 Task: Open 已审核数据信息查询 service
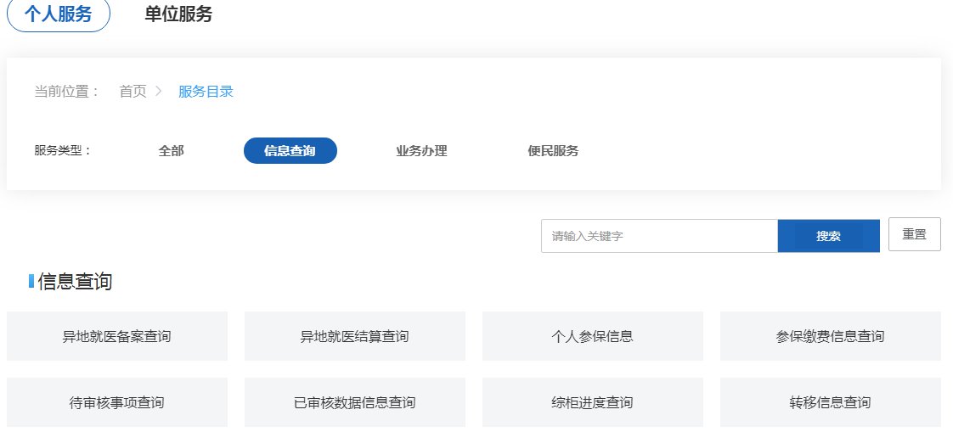pos(355,402)
